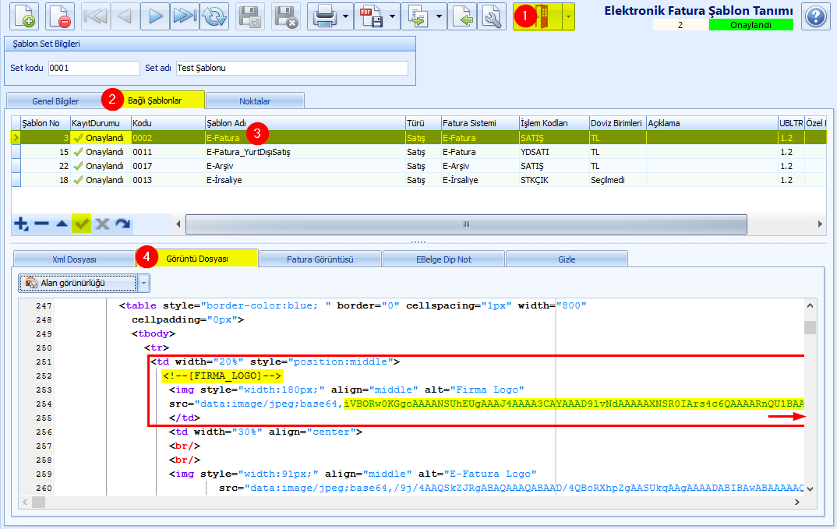Image resolution: width=837 pixels, height=529 pixels.
Task: Click the save floppy disk icon
Action: point(250,16)
